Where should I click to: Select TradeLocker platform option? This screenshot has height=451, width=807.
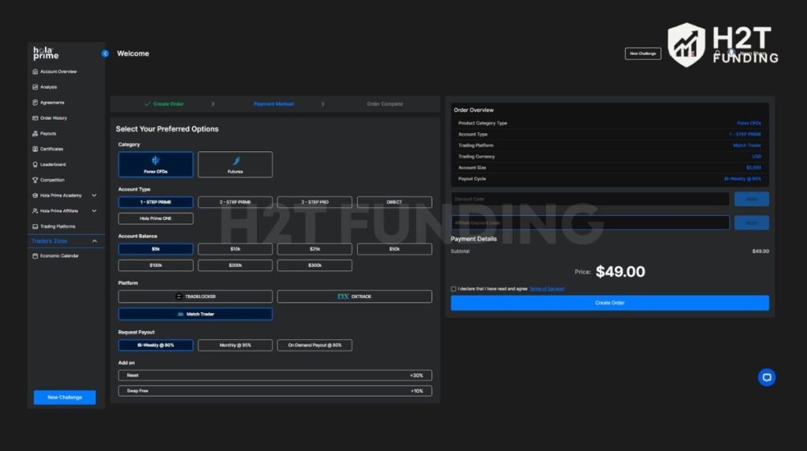(x=195, y=296)
